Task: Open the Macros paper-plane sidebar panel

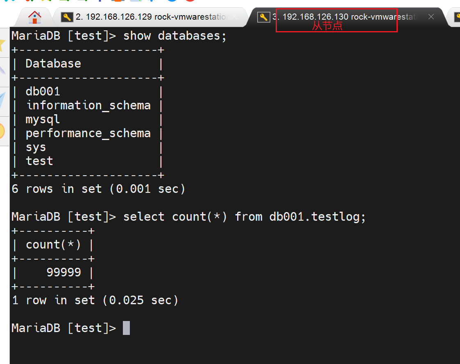Action: pos(3,100)
